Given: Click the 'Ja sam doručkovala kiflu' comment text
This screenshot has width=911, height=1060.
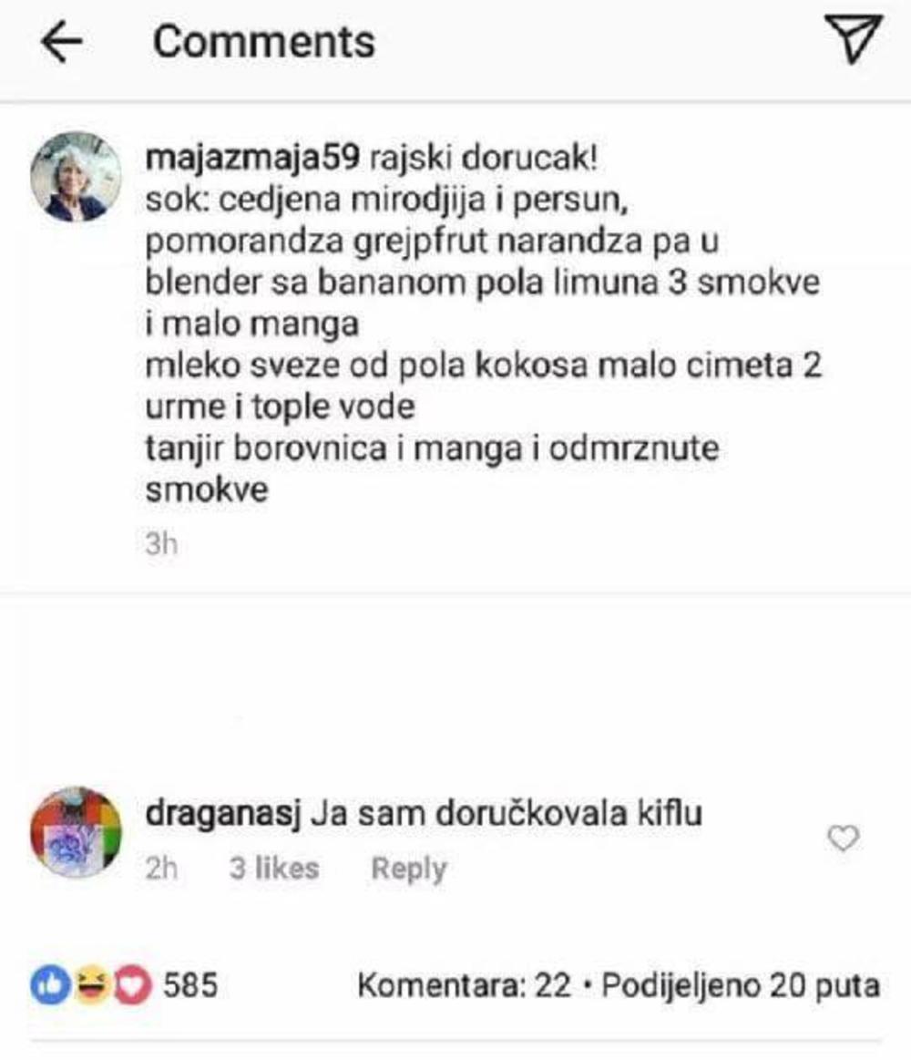Looking at the screenshot, I should (x=507, y=813).
